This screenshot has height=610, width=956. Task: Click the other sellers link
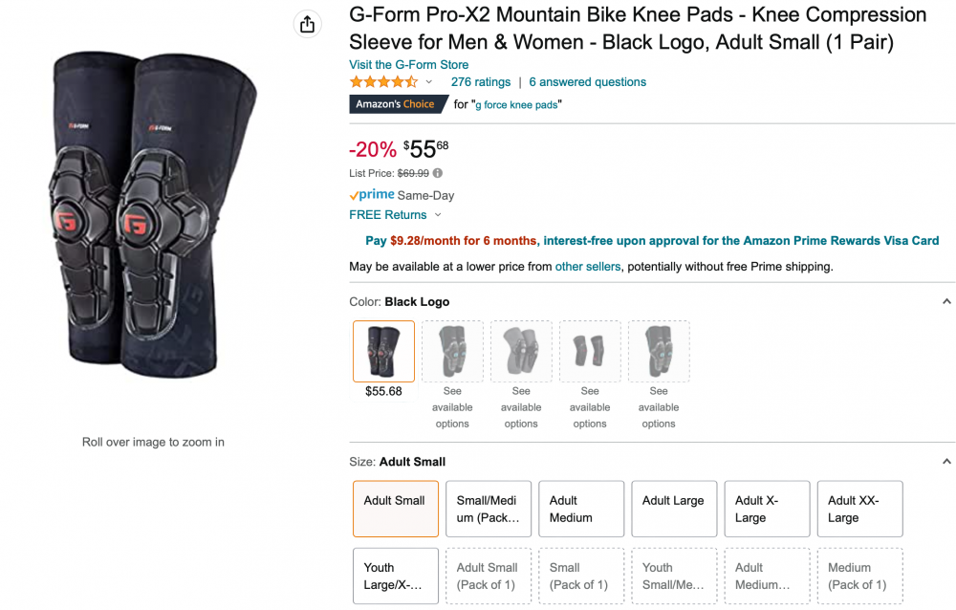tap(588, 267)
